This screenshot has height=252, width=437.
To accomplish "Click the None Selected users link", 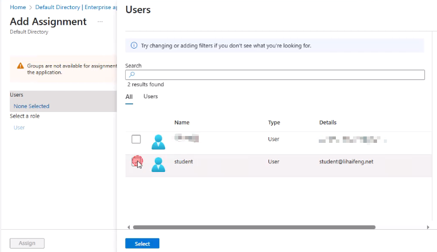I will tap(31, 106).
